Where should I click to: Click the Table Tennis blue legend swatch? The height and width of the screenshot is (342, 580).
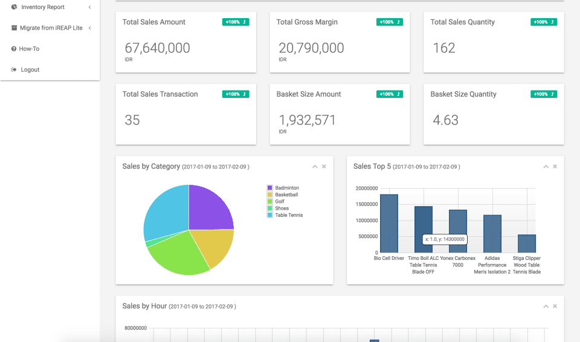coord(270,215)
